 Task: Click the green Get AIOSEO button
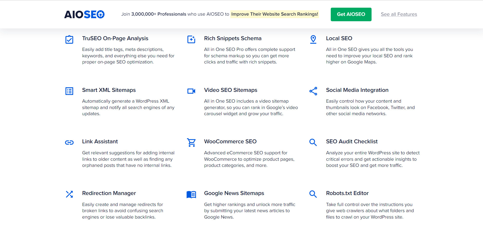click(351, 14)
